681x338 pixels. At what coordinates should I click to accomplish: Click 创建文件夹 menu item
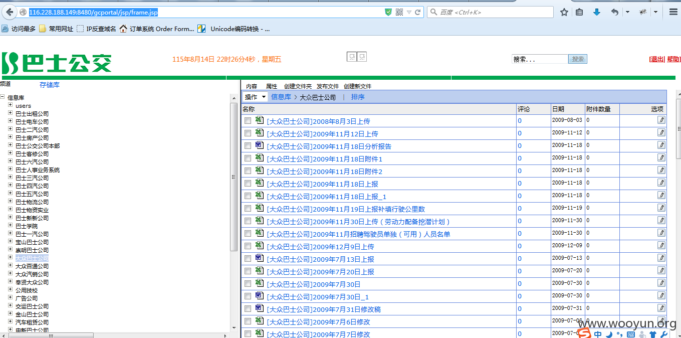(x=298, y=86)
